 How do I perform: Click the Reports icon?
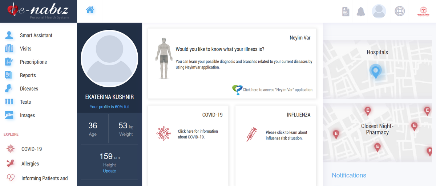tap(8, 75)
